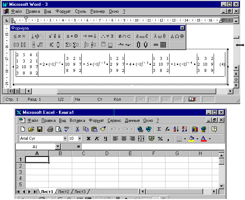Open borders dropdown arrow in Excel
Viewport: 245px width, 200px height.
click(185, 139)
